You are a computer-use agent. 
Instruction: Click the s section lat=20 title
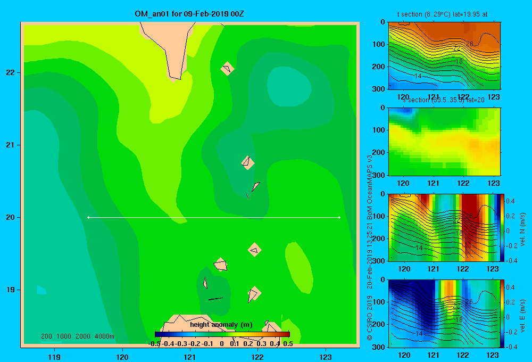coord(444,100)
